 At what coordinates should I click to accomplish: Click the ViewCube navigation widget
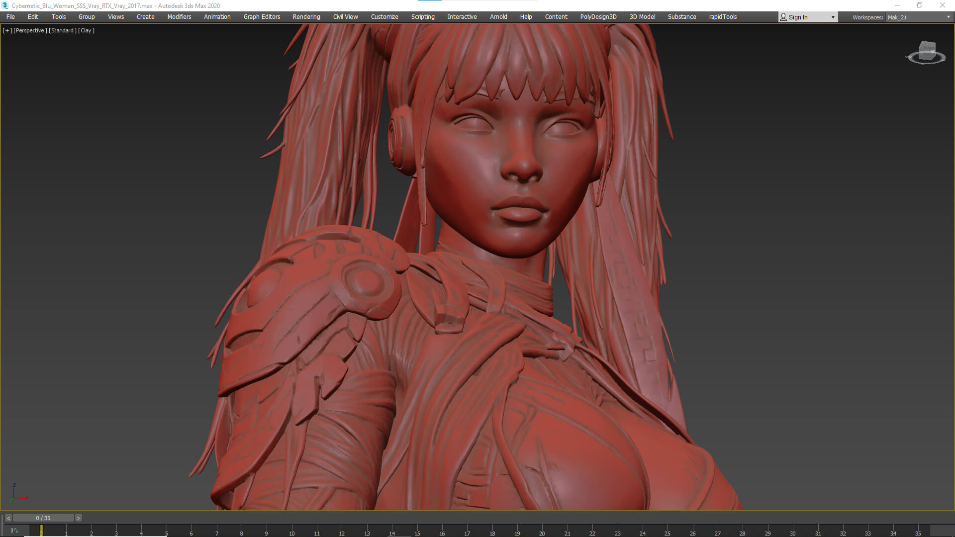coord(926,53)
